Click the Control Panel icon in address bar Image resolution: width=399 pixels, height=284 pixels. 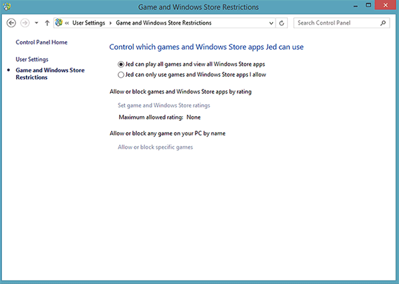click(59, 23)
